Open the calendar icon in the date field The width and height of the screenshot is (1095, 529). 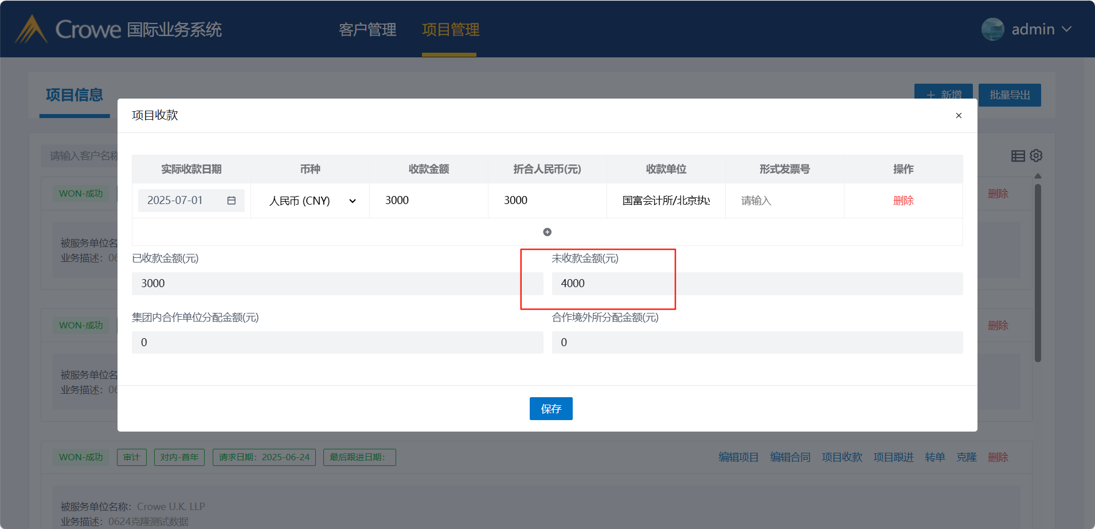point(232,201)
